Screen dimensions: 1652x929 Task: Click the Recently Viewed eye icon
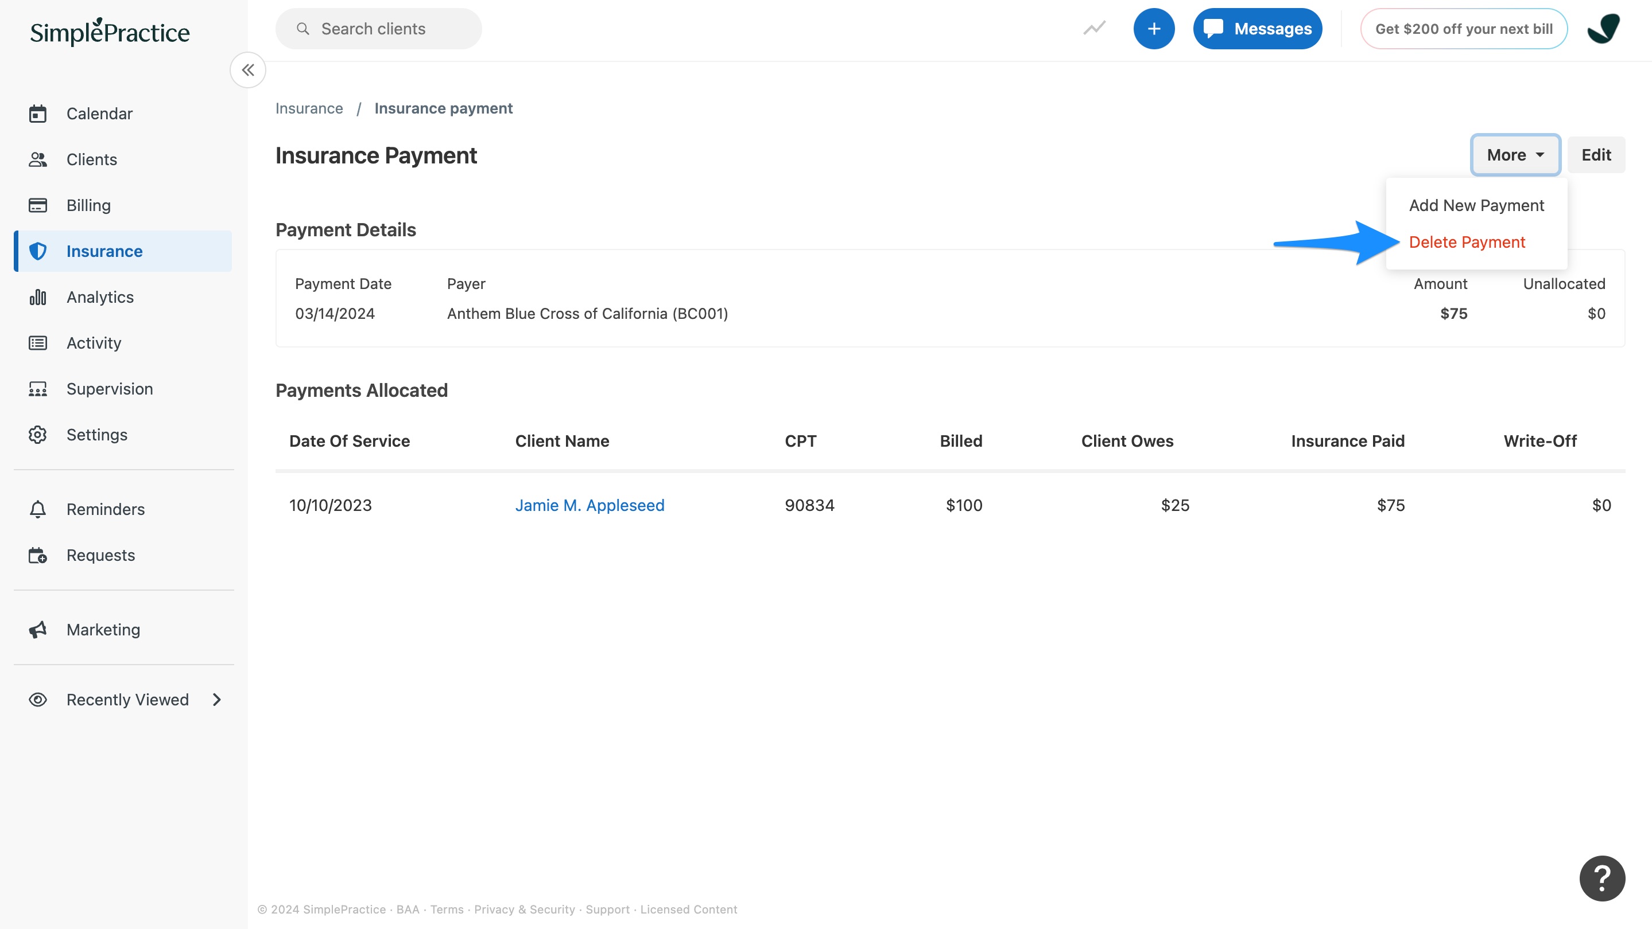[x=38, y=700]
